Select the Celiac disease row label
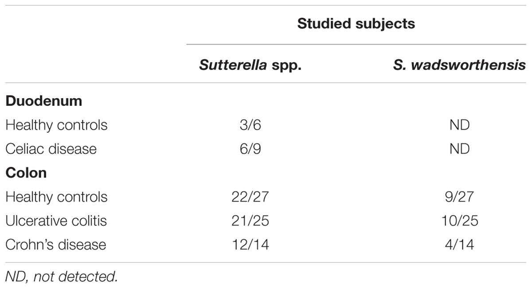This screenshot has width=532, height=289. click(x=51, y=149)
